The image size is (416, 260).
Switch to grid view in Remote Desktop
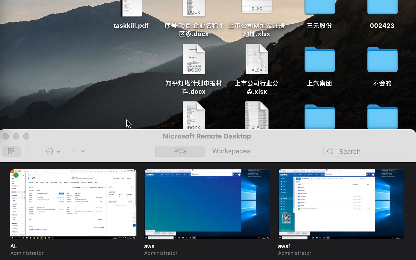11,151
